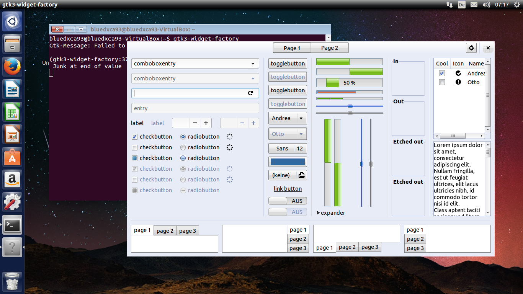Viewport: 523px width, 294px height.
Task: Open the Ubuntu Dash search launcher
Action: pyautogui.click(x=12, y=21)
